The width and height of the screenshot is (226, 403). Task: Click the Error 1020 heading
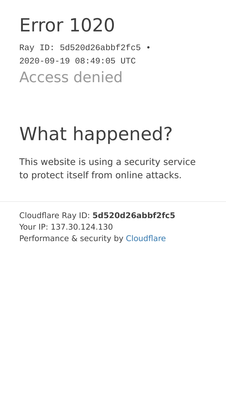tap(67, 25)
